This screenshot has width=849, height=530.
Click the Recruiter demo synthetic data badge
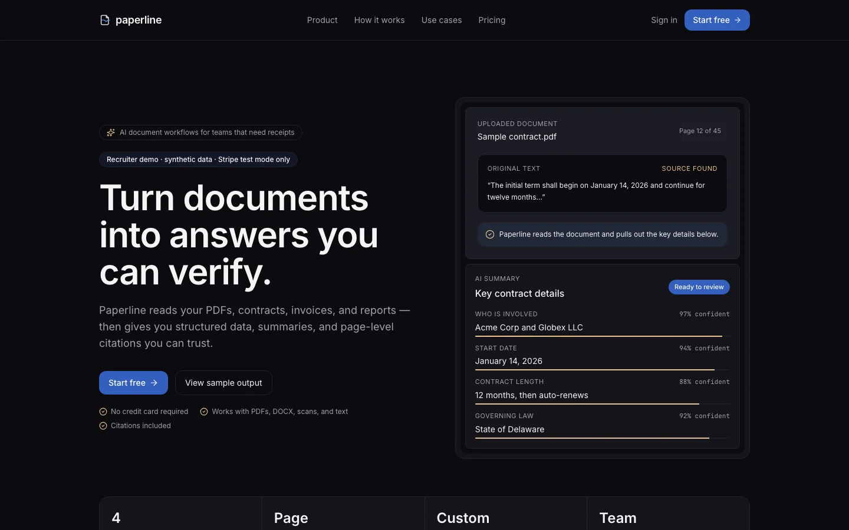click(198, 160)
